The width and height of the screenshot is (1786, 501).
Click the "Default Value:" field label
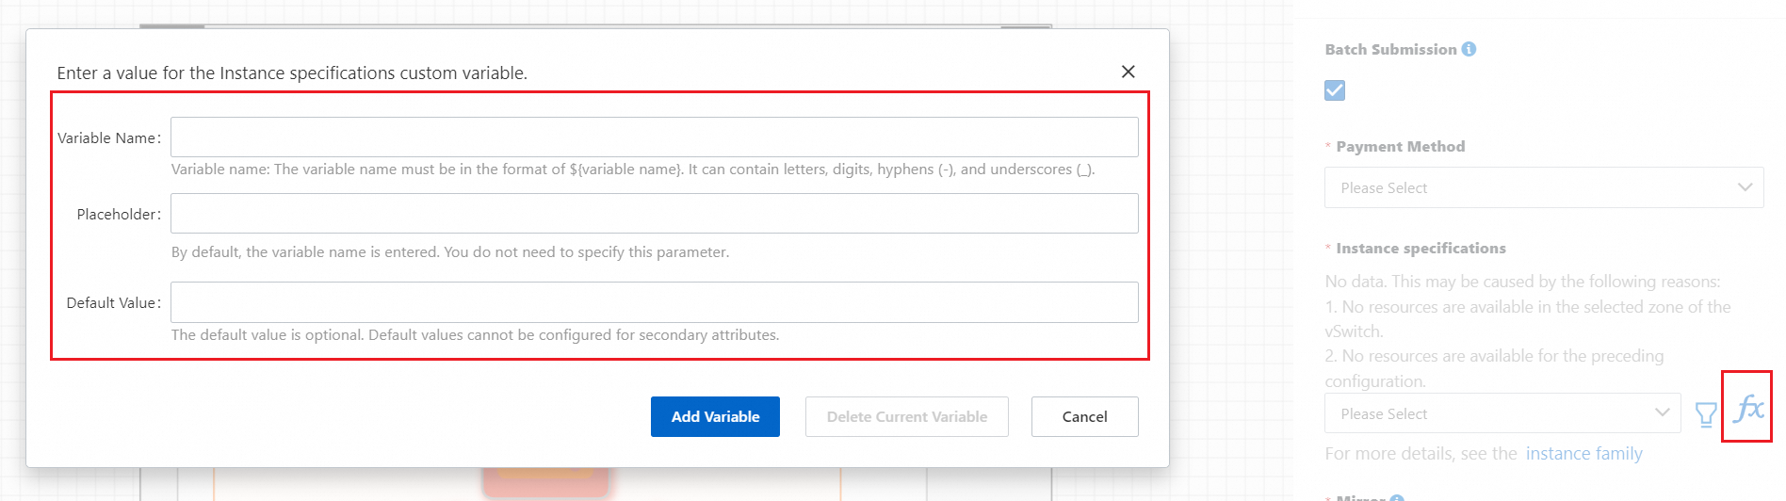click(x=113, y=303)
